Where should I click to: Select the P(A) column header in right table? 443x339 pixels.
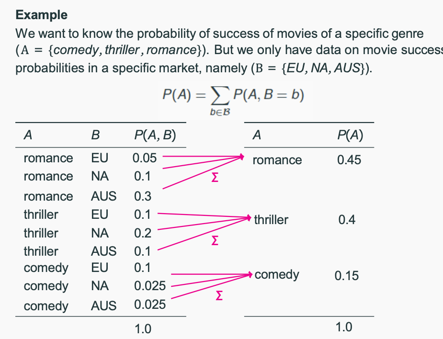click(x=350, y=135)
